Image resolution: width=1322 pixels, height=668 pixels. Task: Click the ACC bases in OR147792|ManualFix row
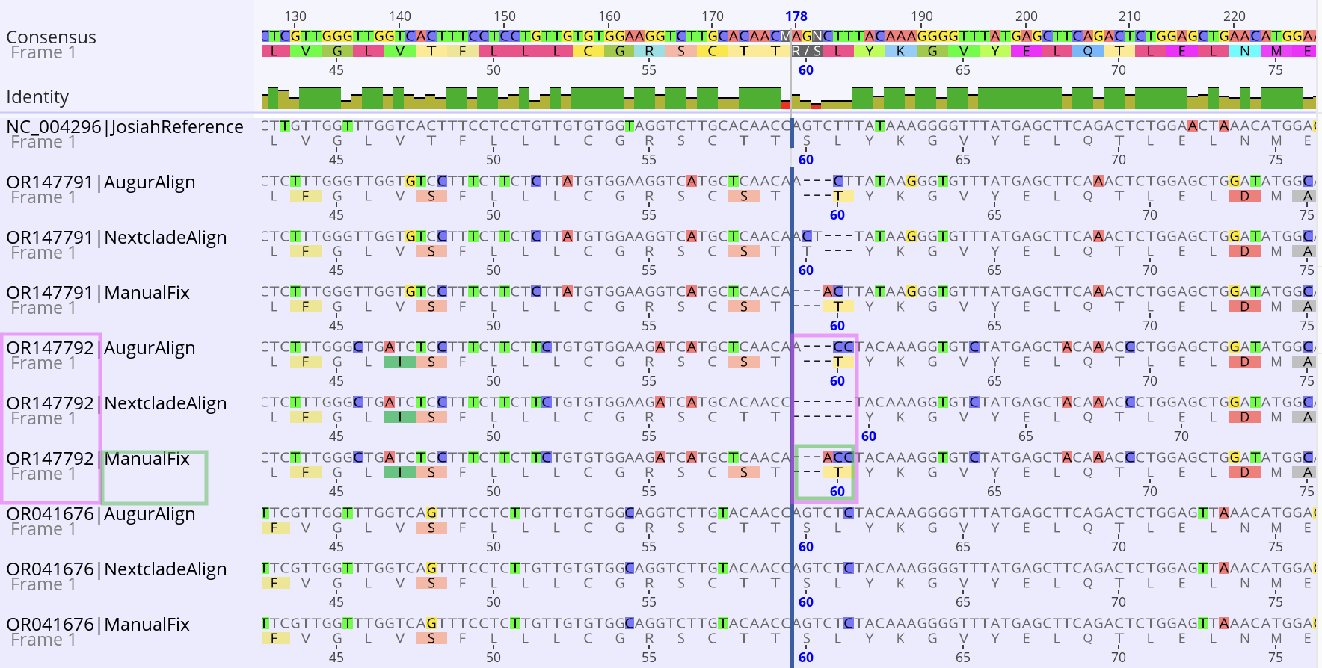click(x=837, y=457)
